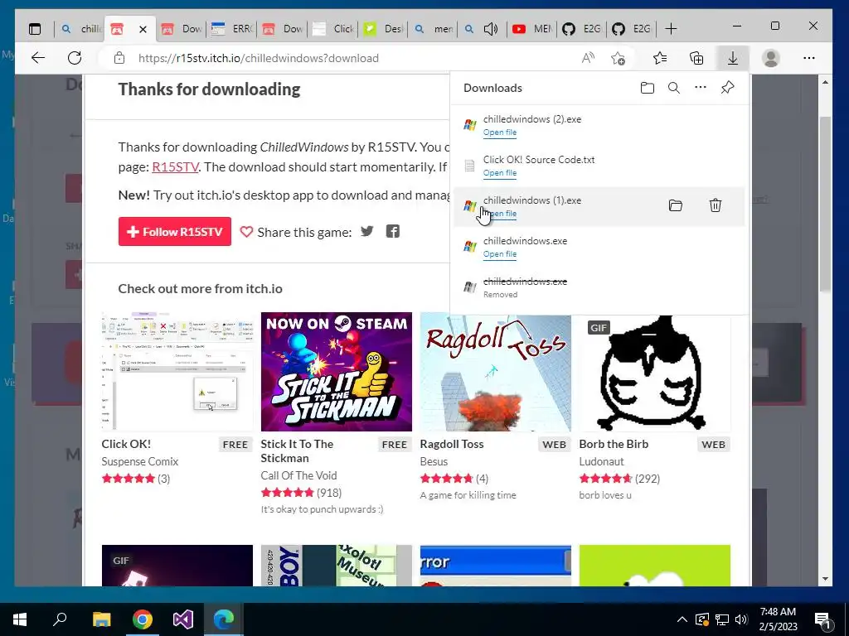The width and height of the screenshot is (849, 636).
Task: Open downloads folder from Downloads panel
Action: (647, 88)
